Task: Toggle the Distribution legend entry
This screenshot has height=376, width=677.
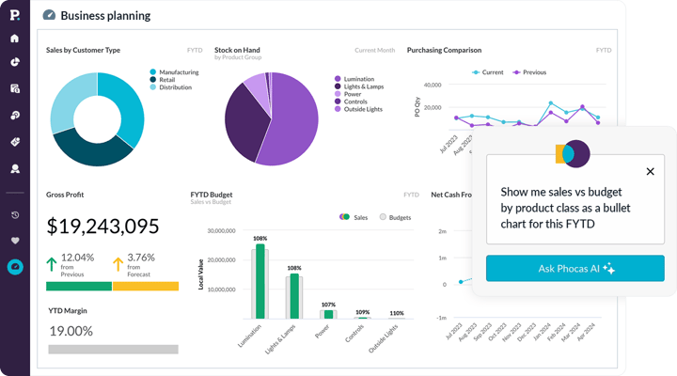Action: (x=171, y=87)
